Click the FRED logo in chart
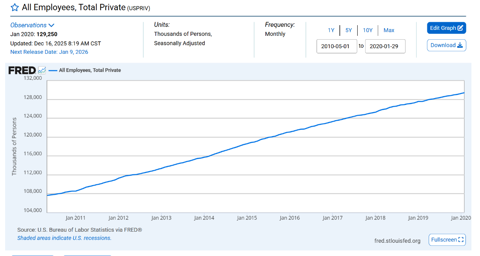This screenshot has width=480, height=256. tap(22, 70)
